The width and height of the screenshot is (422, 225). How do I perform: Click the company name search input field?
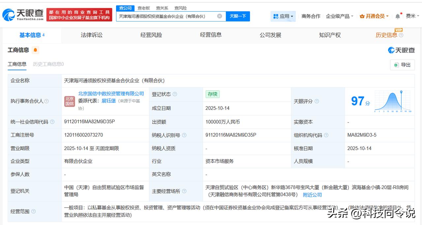point(166,16)
